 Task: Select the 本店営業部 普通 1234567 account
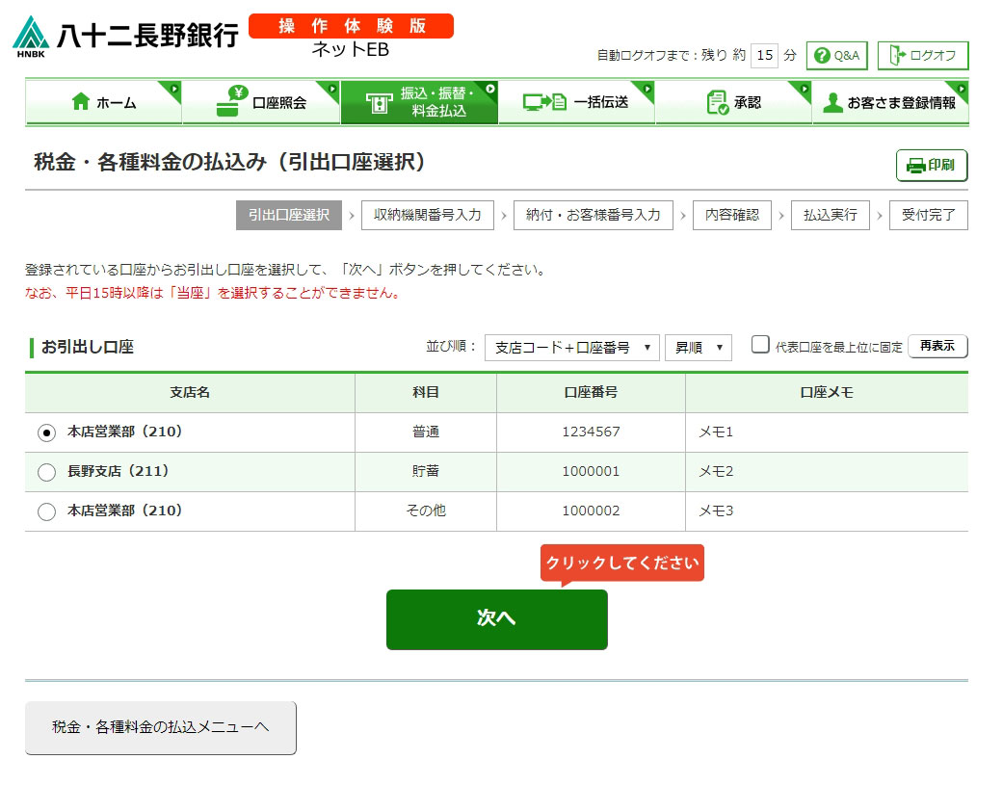tap(46, 432)
